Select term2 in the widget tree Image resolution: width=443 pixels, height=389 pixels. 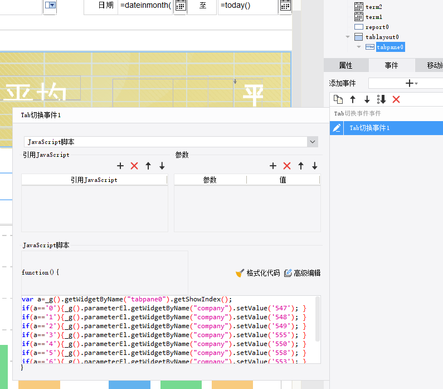pos(373,7)
